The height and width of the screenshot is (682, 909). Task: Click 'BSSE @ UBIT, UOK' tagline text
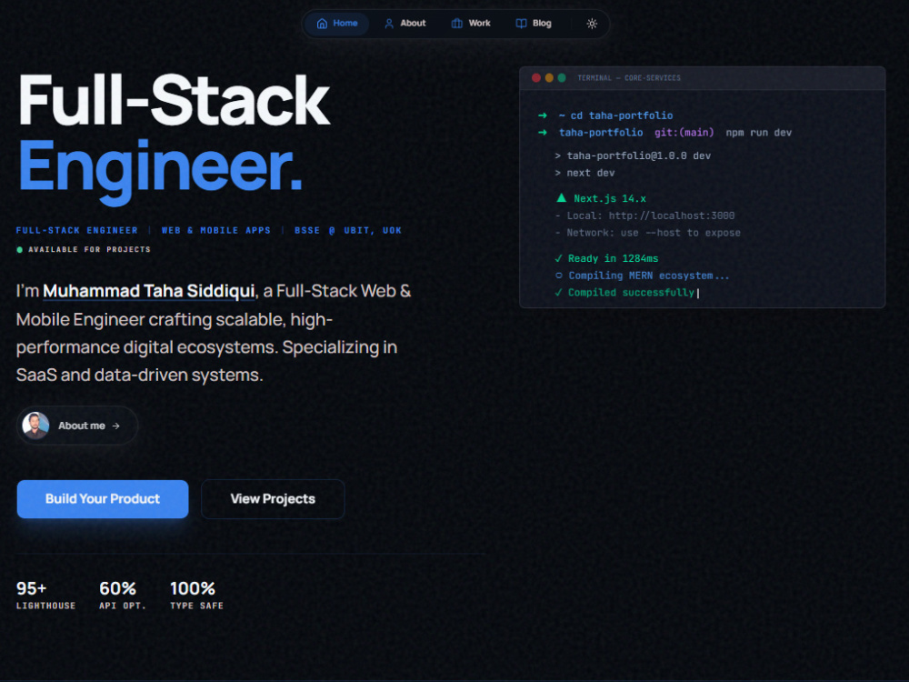(x=348, y=231)
